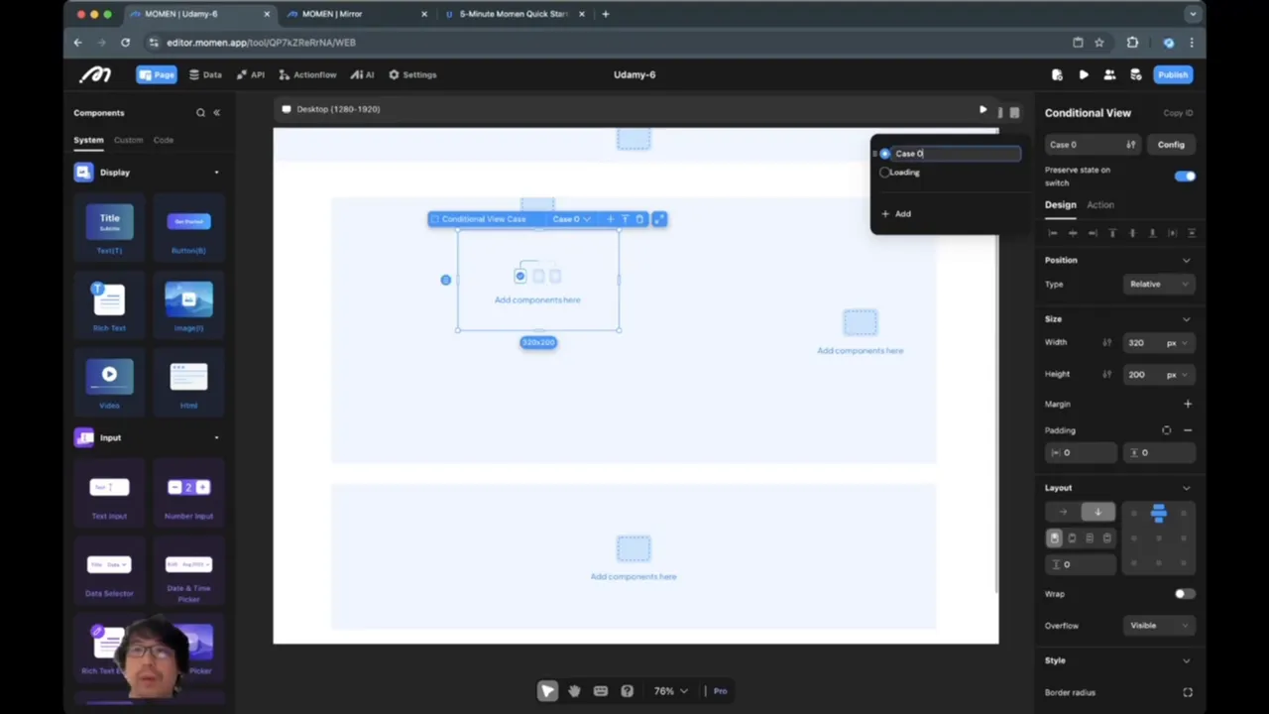Collapse the Display category
The image size is (1269, 714).
tap(216, 173)
